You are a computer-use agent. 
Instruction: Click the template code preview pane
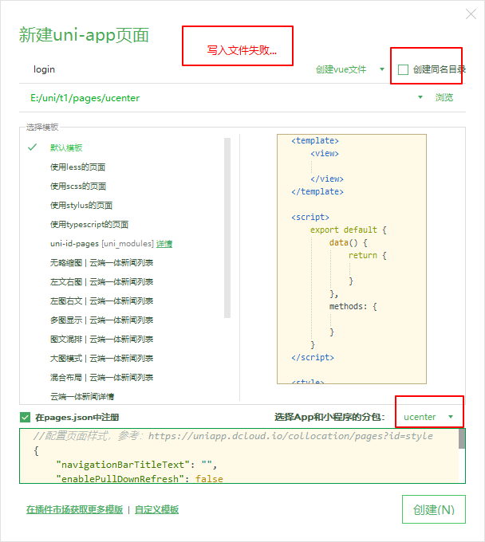[x=352, y=259]
